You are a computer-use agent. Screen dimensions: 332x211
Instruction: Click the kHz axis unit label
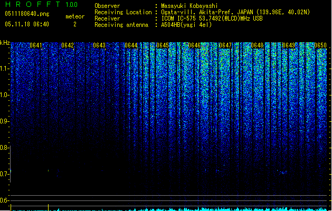click(5, 43)
